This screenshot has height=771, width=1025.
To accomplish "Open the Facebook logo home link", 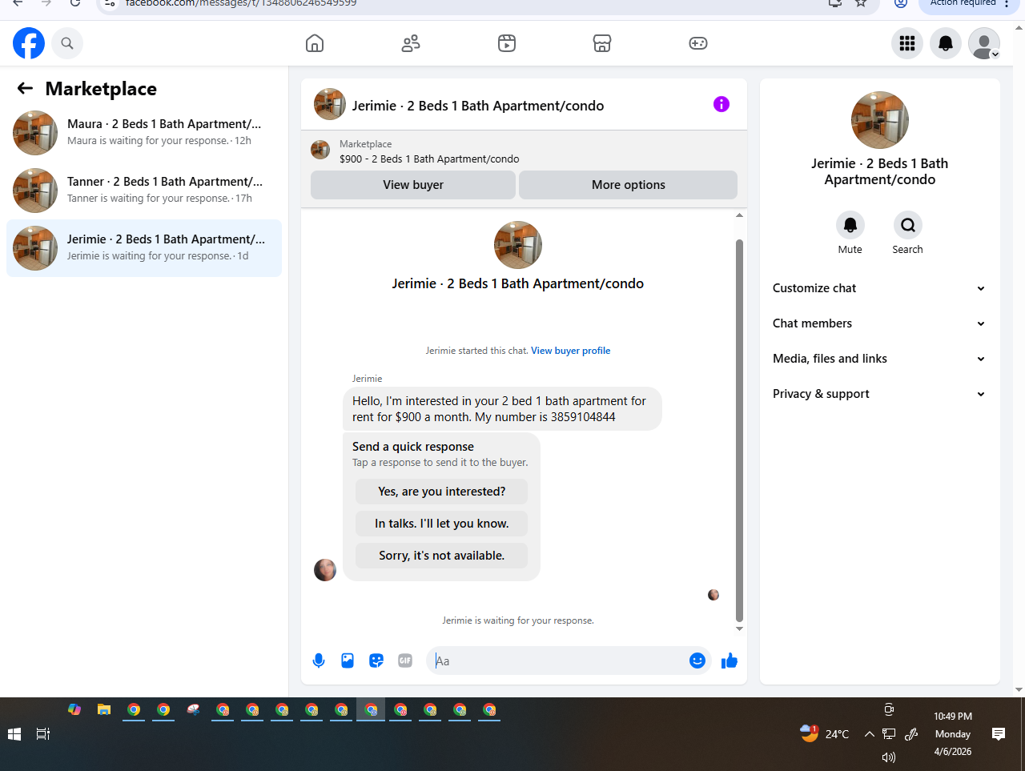I will point(29,43).
